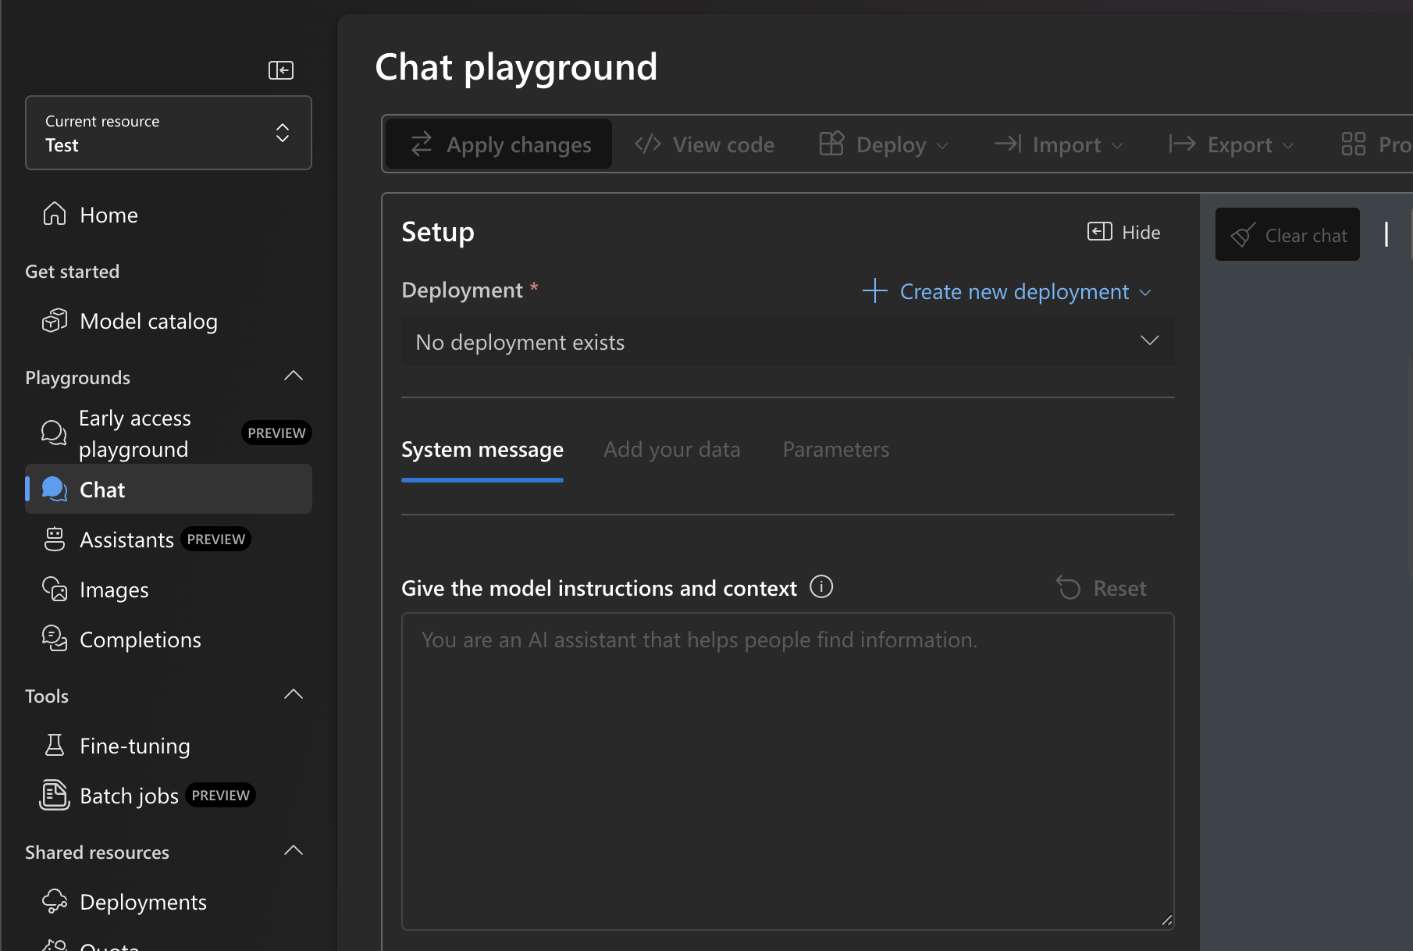Click info icon beside instructions heading
The height and width of the screenshot is (951, 1413).
821,586
